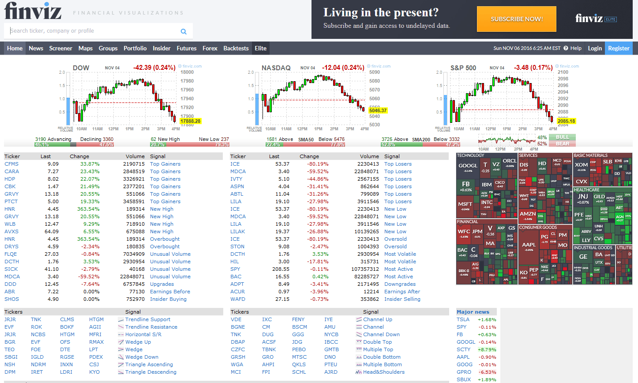
Task: Open the Login link
Action: [x=594, y=48]
